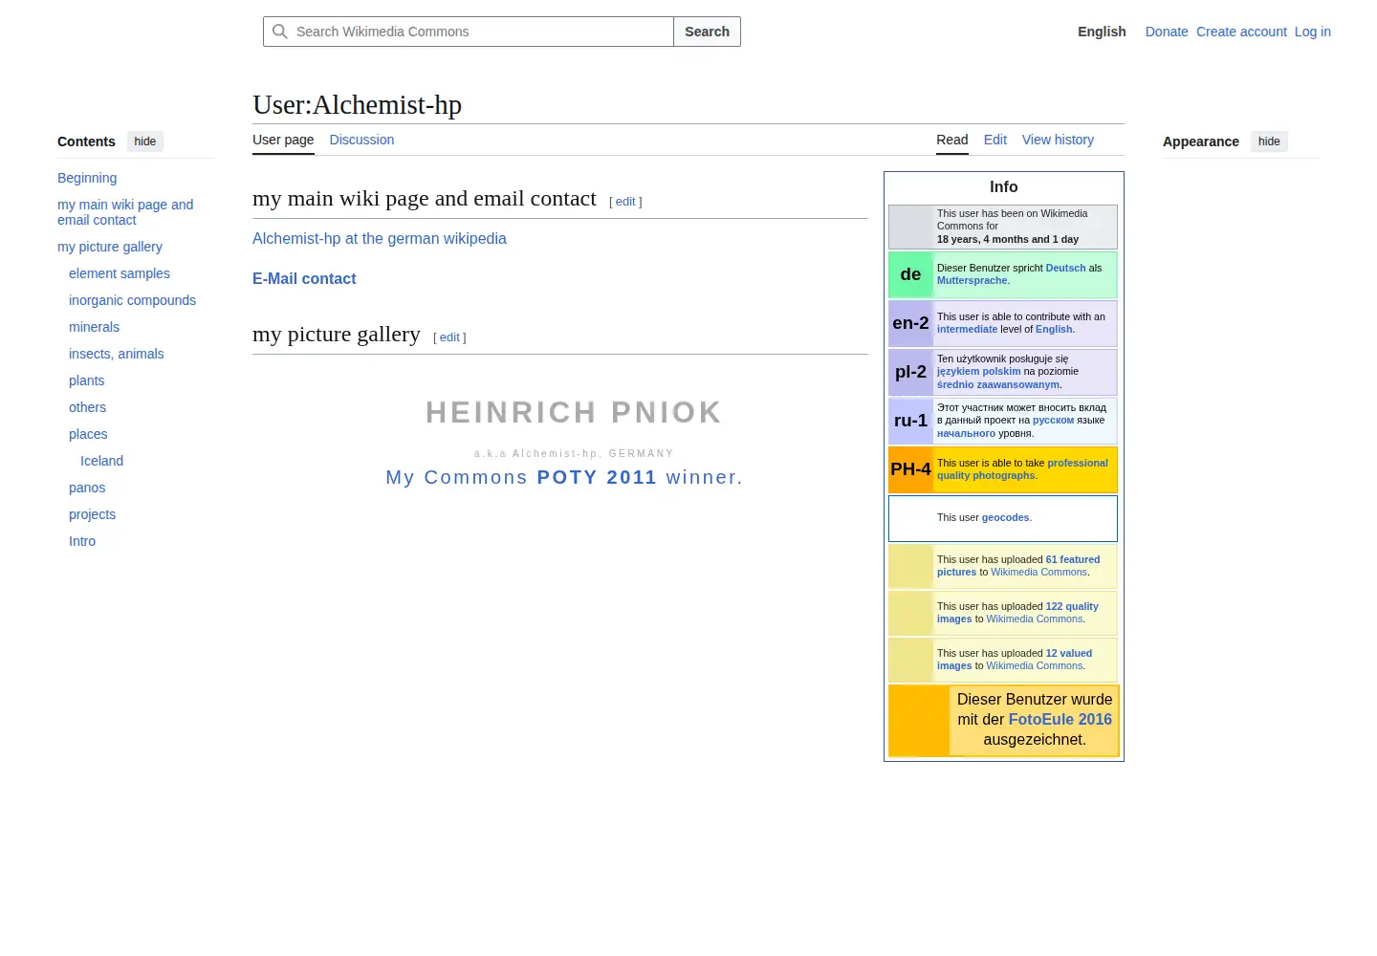This screenshot has height=956, width=1377.
Task: Go to minerals section in Contents
Action: 94,327
